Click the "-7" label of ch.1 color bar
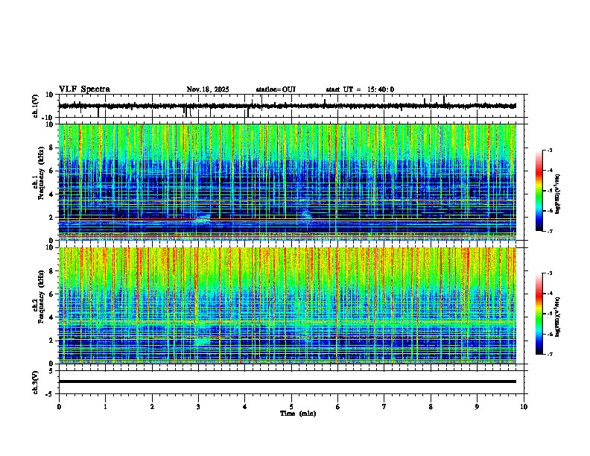 [x=549, y=231]
